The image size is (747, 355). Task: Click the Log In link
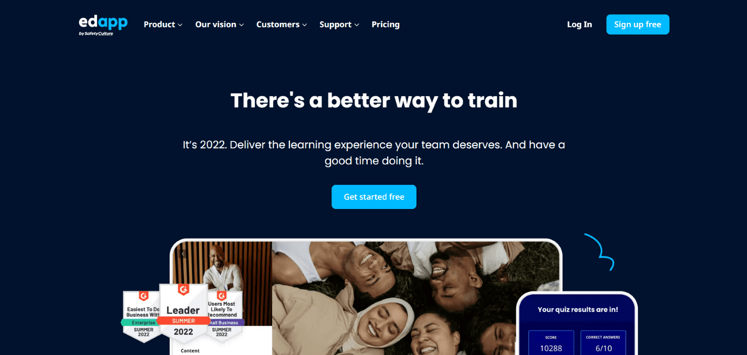click(579, 24)
